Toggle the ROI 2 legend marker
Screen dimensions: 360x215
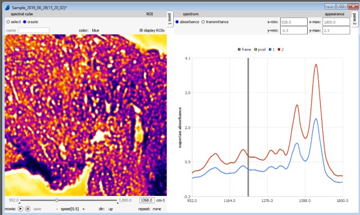pos(279,49)
